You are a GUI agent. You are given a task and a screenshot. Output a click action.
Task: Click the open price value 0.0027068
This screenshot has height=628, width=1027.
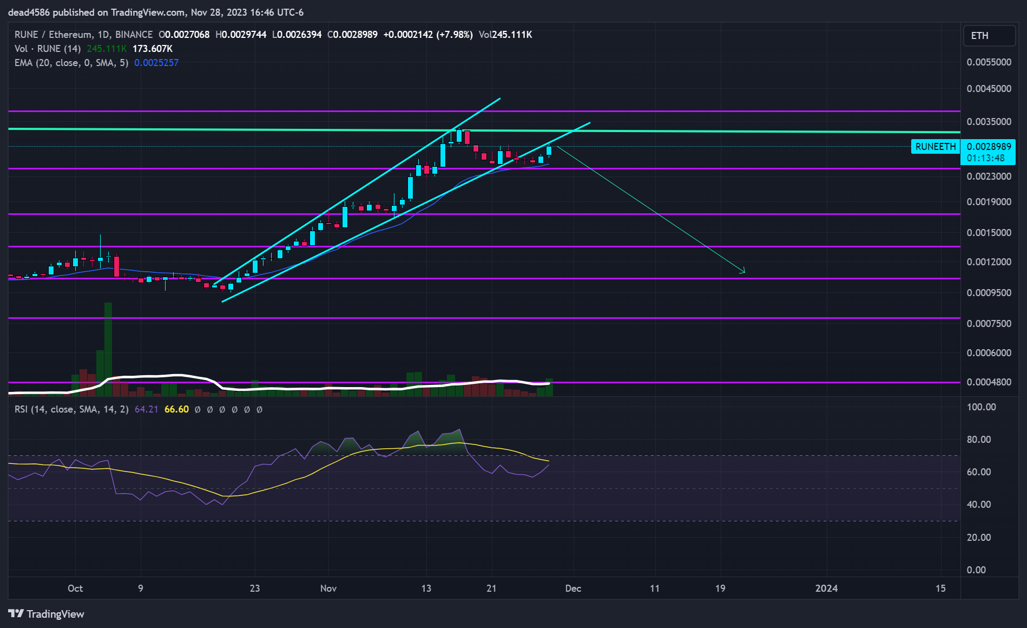coord(187,35)
